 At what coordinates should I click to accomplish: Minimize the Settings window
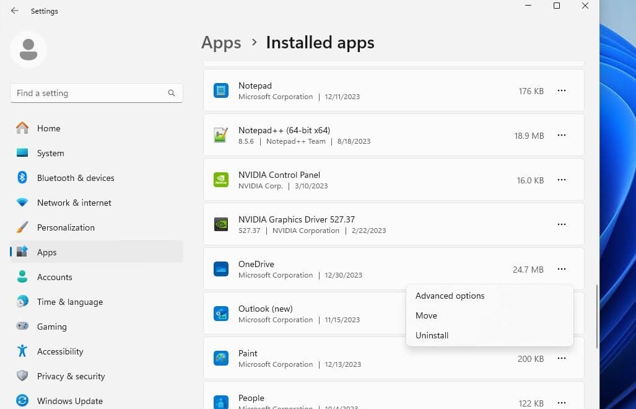point(528,6)
